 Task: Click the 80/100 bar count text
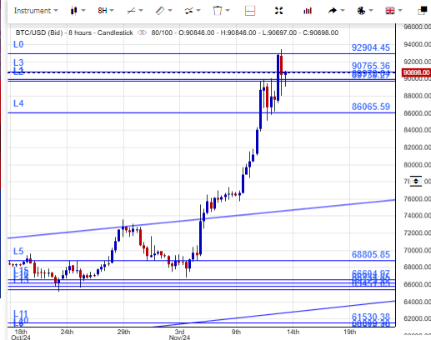[x=162, y=32]
